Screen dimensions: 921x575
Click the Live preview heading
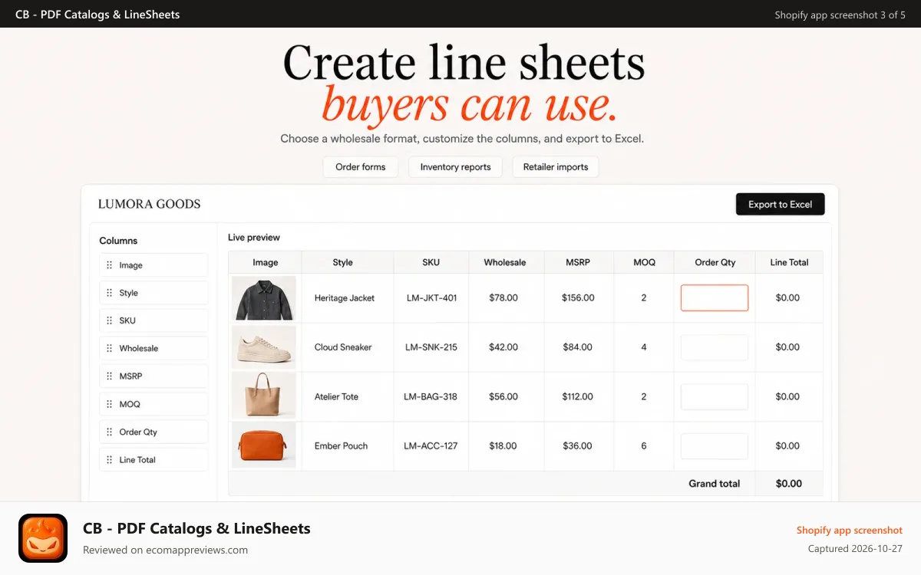pyautogui.click(x=254, y=238)
